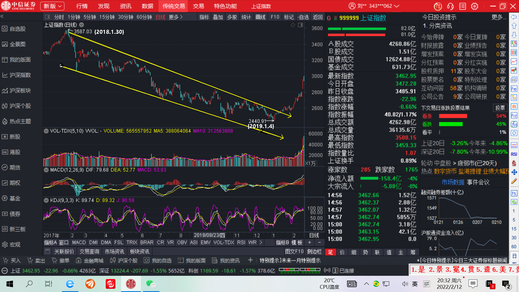Open the 新版 version dropdown
Image resolution: width=519 pixels, height=292 pixels.
[52, 6]
